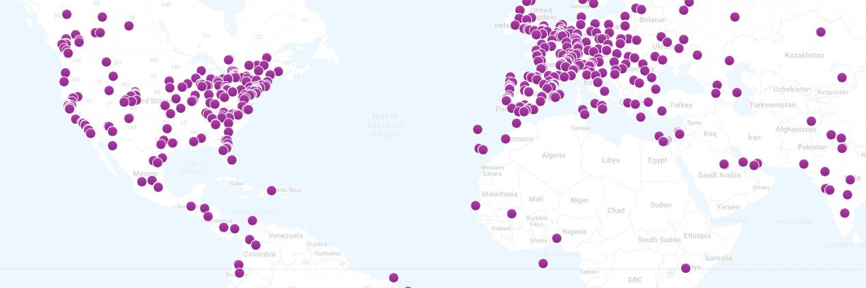Viewport: 866px width, 288px height.
Task: Click the marker left of the Turkmenistan label
Action: (736, 93)
